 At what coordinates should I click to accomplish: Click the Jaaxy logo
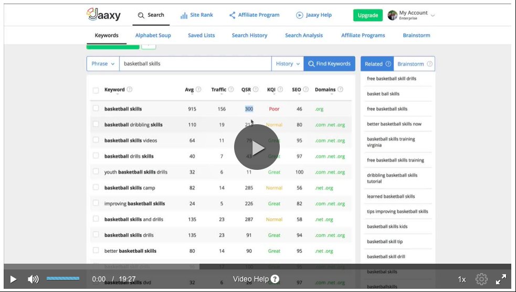(103, 15)
